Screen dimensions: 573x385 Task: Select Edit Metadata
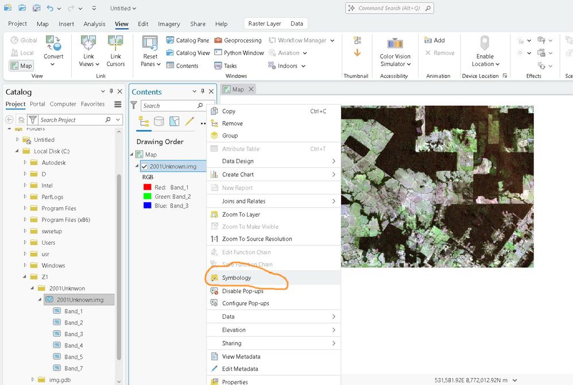coord(273,368)
